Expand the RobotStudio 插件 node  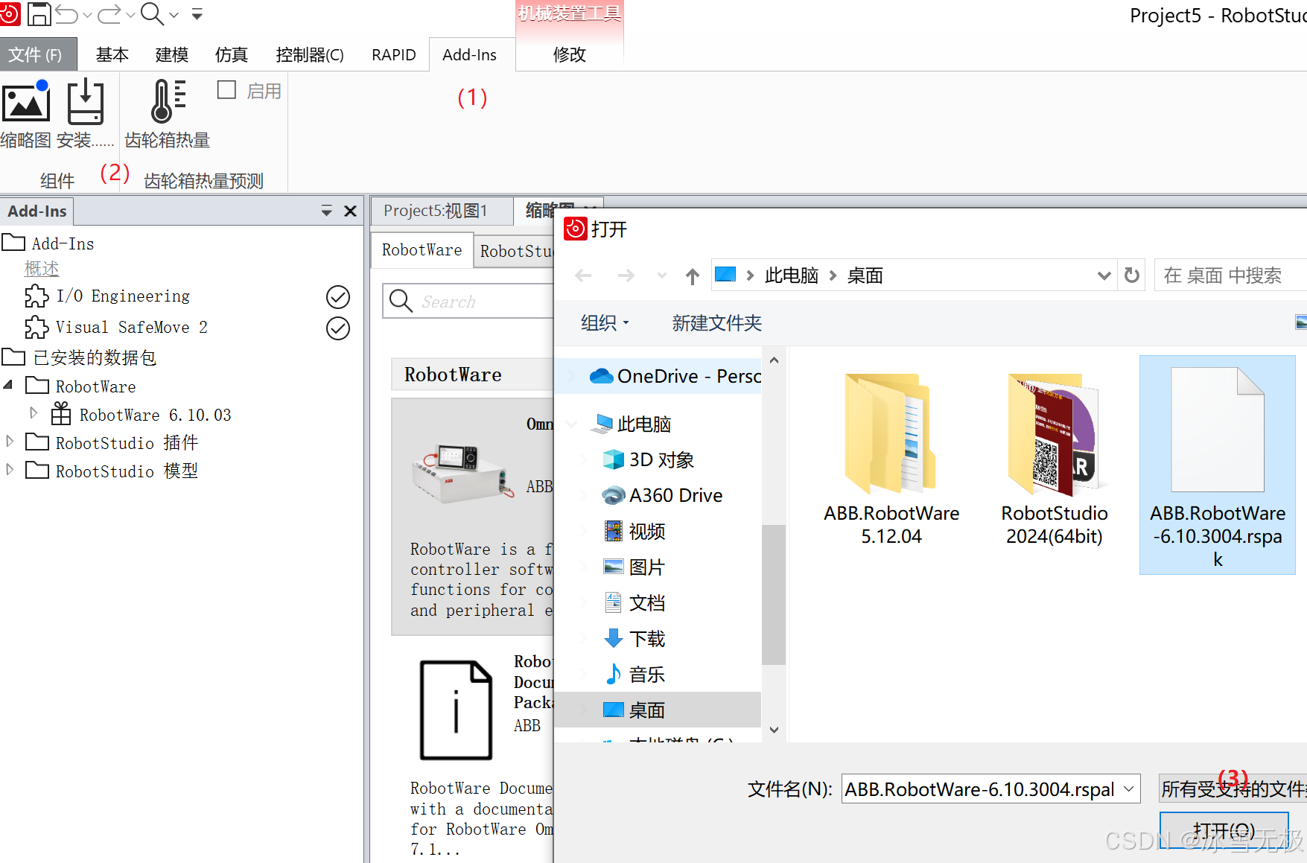9,441
